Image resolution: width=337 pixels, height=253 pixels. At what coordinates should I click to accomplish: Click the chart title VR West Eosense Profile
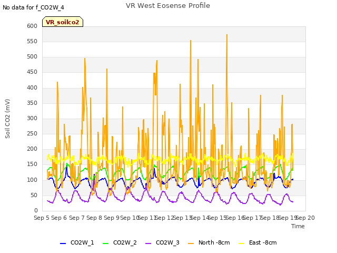point(168,6)
